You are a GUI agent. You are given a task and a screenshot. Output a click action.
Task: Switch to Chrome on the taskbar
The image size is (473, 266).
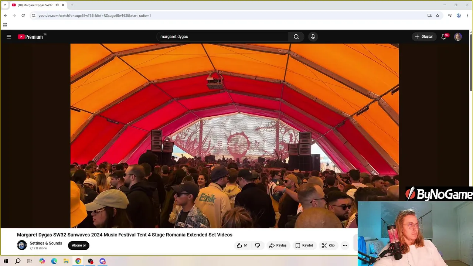pyautogui.click(x=78, y=261)
